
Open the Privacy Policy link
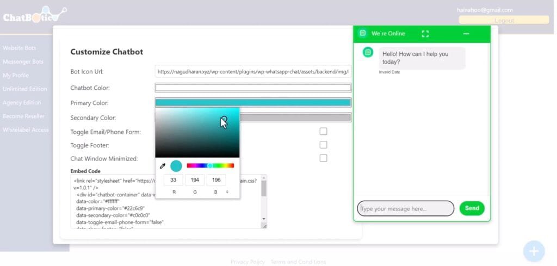pos(247,262)
